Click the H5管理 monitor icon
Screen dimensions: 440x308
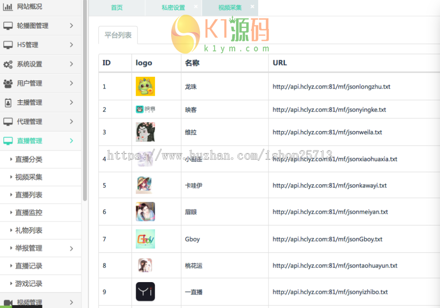pyautogui.click(x=8, y=45)
